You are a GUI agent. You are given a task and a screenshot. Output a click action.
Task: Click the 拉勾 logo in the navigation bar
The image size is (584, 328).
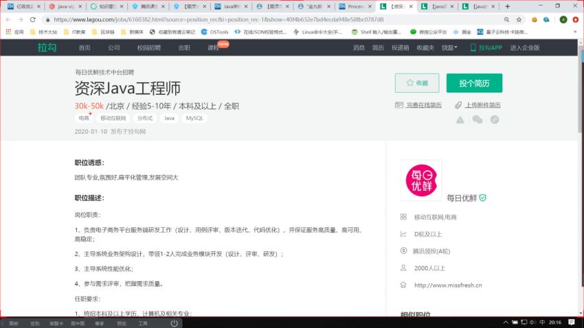(x=47, y=47)
